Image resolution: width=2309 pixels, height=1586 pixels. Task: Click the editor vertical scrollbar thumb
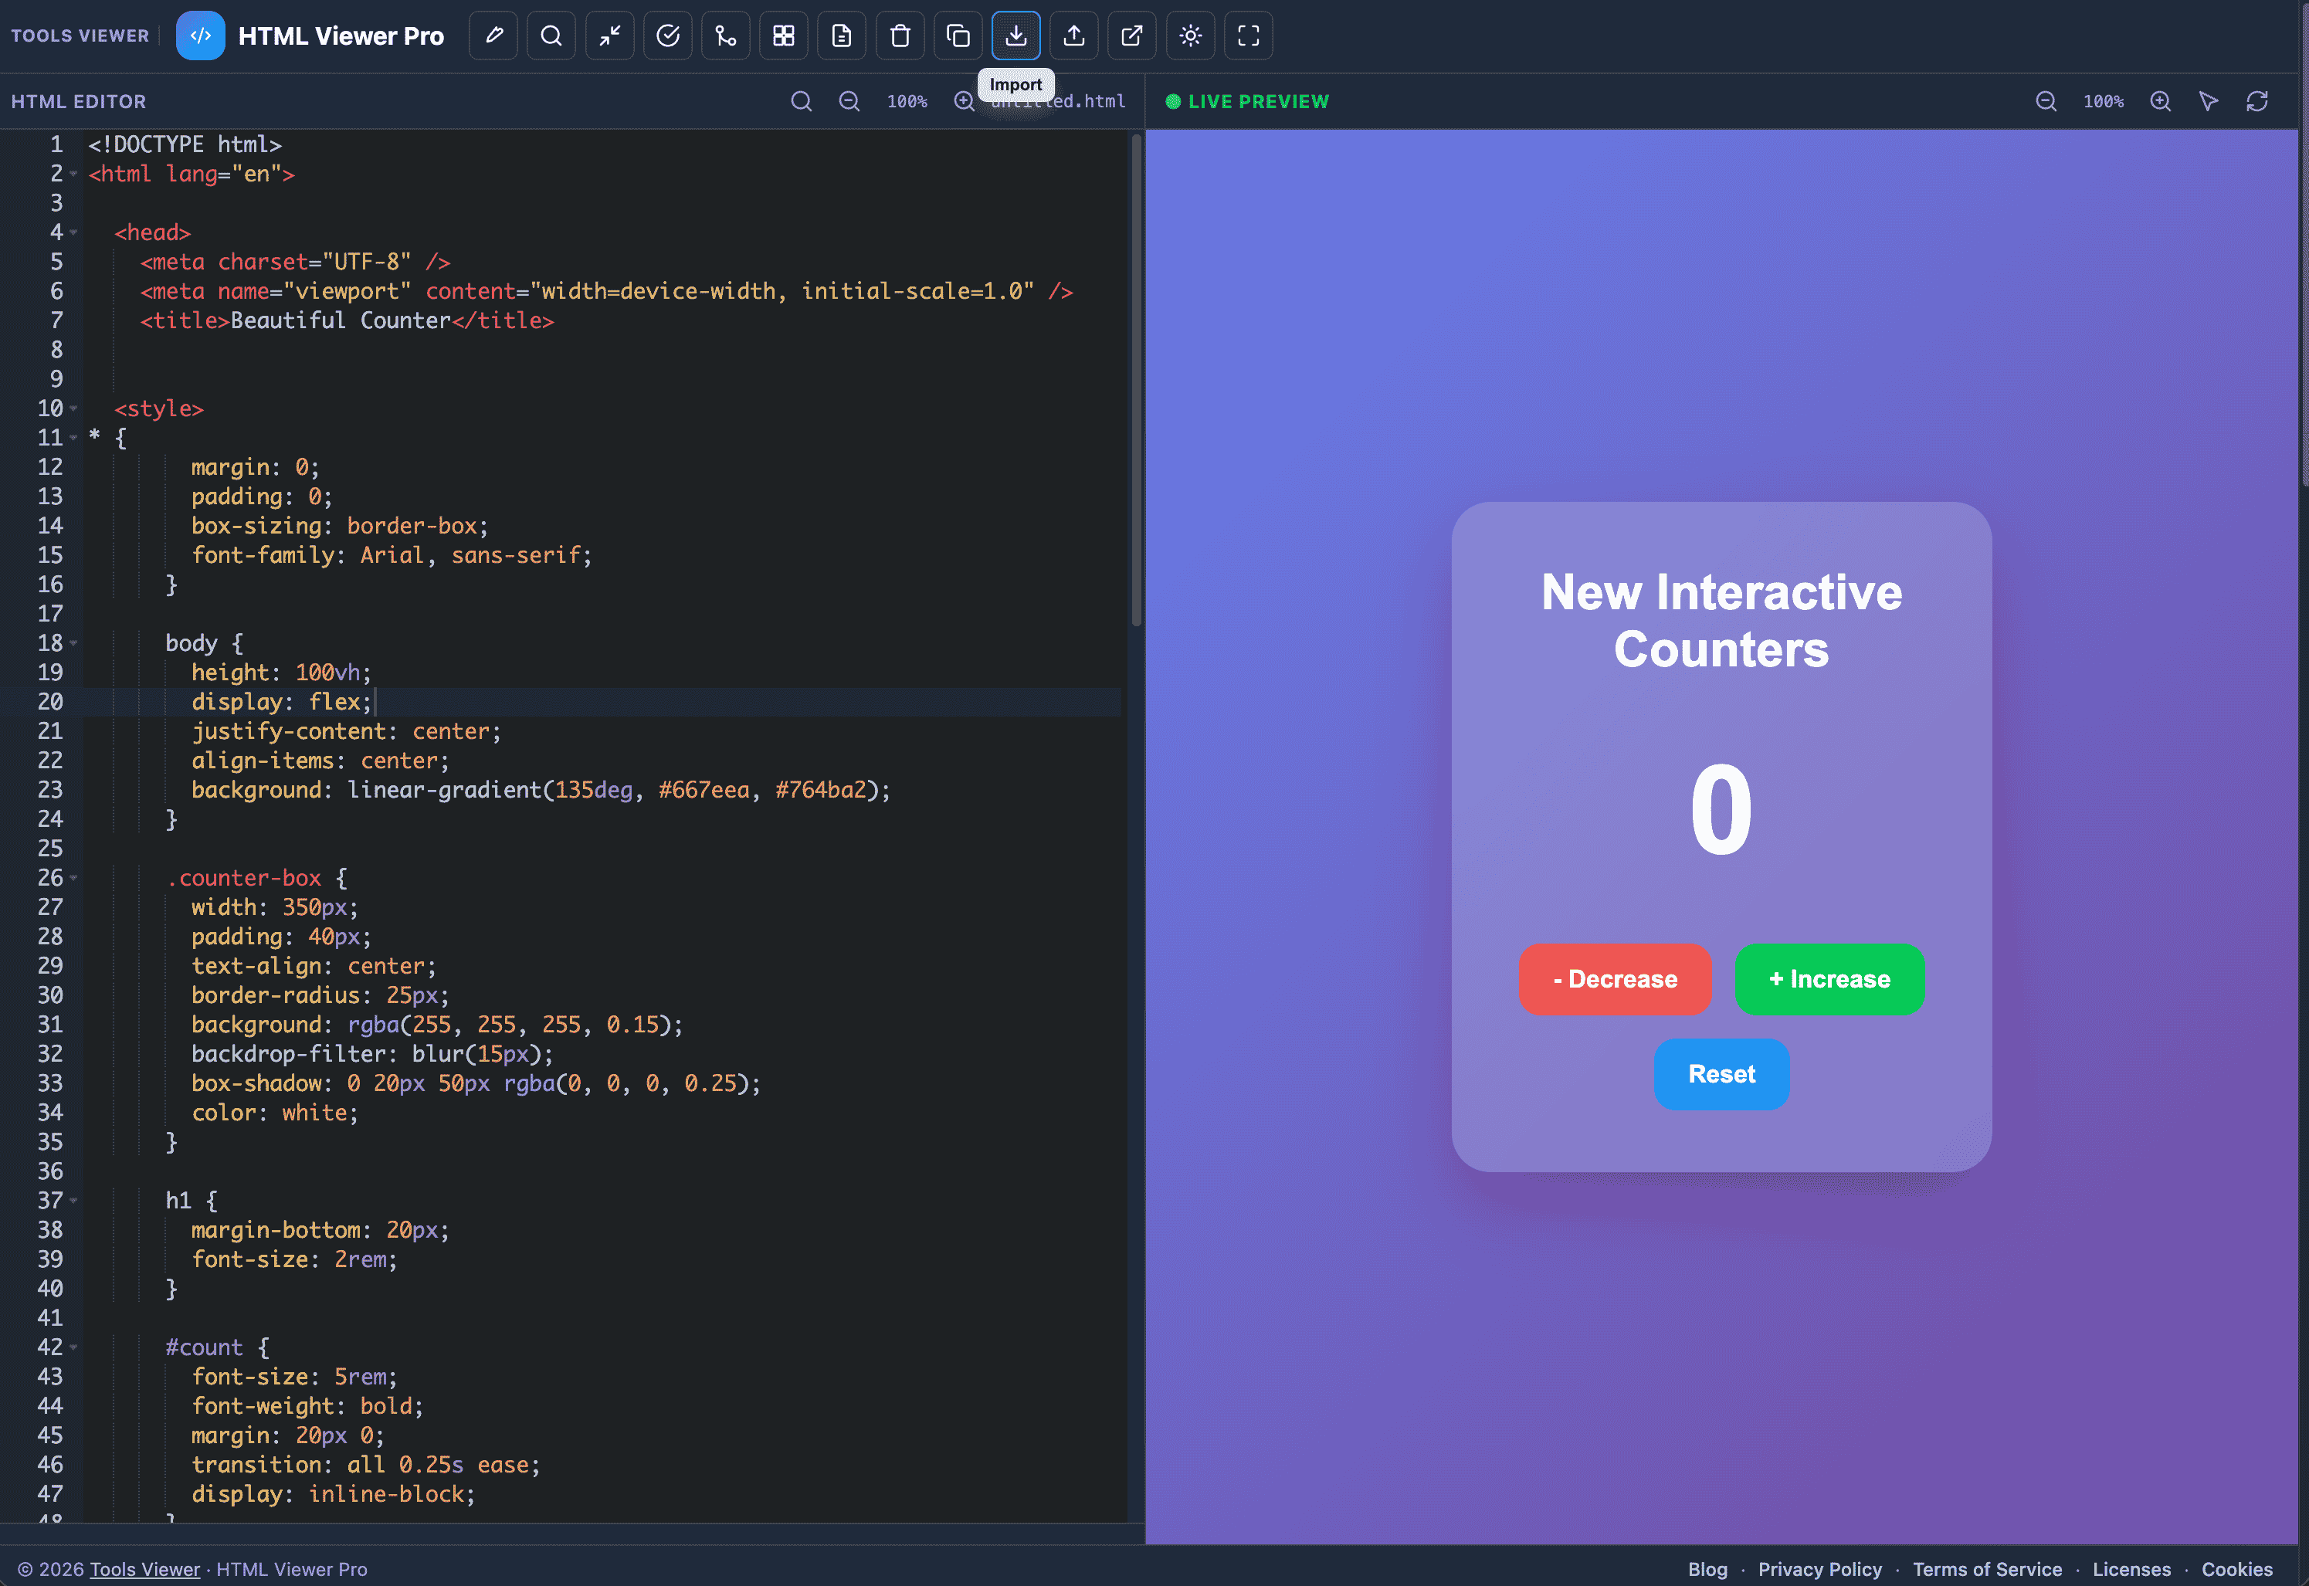[1136, 380]
